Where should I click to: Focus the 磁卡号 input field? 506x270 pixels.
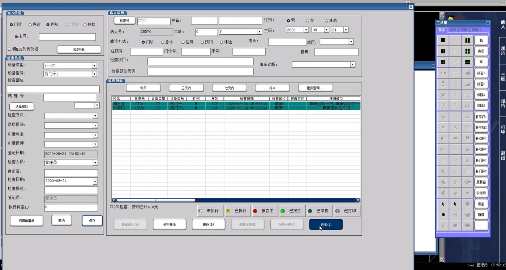coord(67,37)
